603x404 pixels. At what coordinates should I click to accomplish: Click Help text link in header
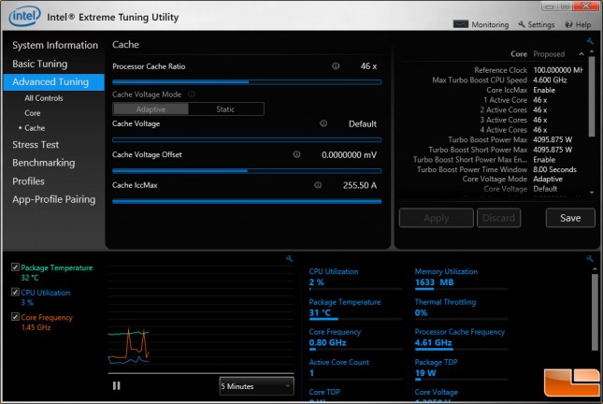point(583,24)
